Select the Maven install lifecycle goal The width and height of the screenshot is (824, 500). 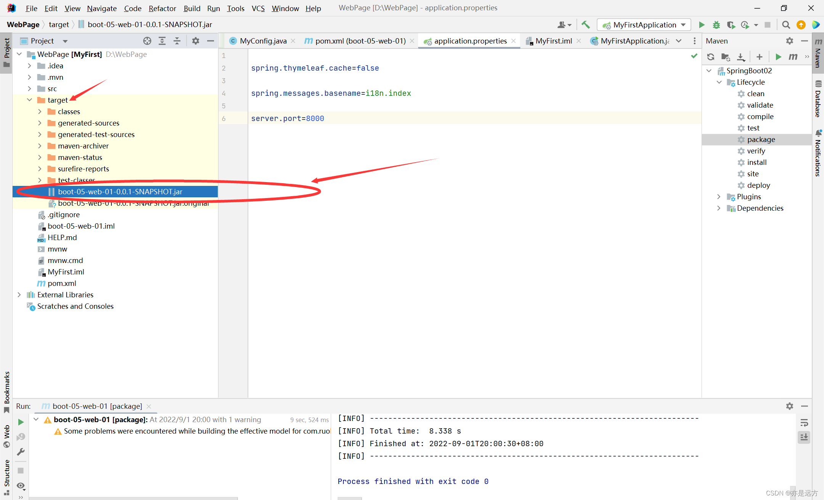(x=756, y=162)
